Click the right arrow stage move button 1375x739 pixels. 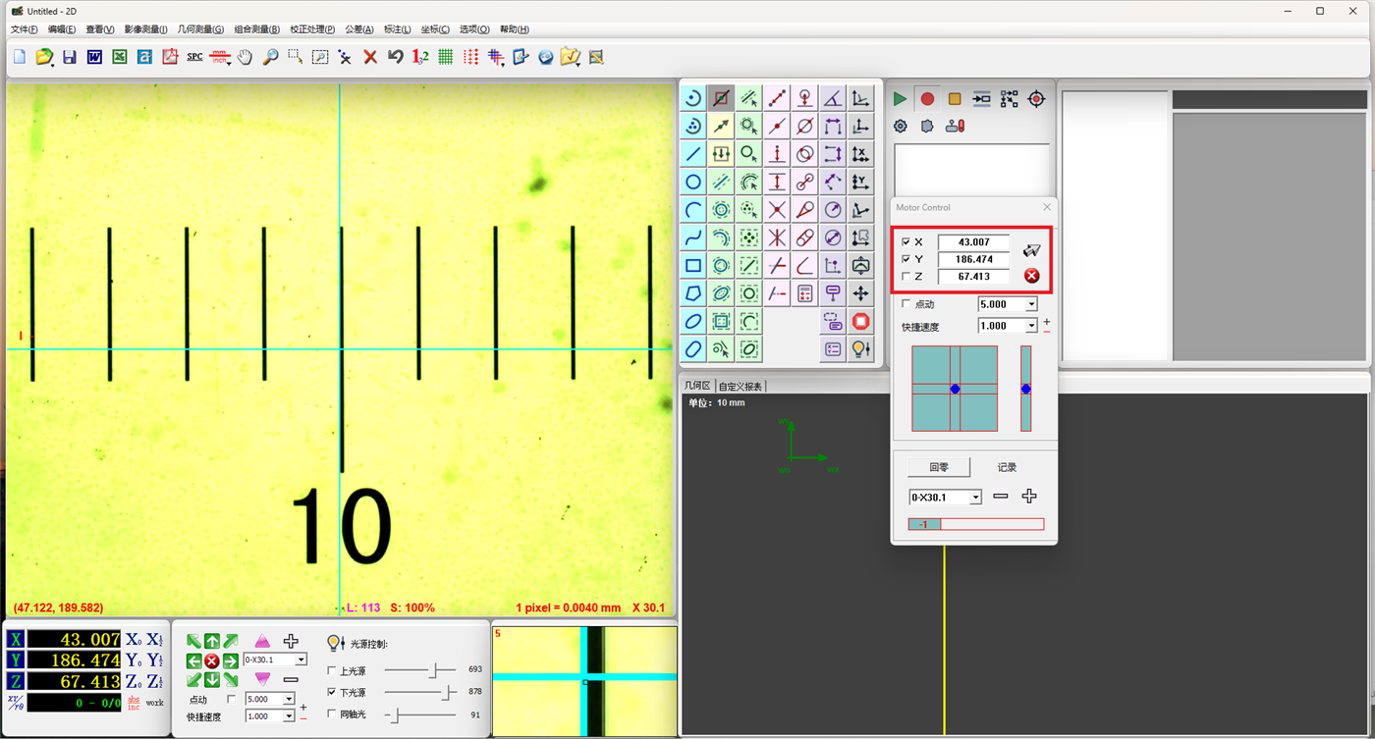tap(230, 660)
